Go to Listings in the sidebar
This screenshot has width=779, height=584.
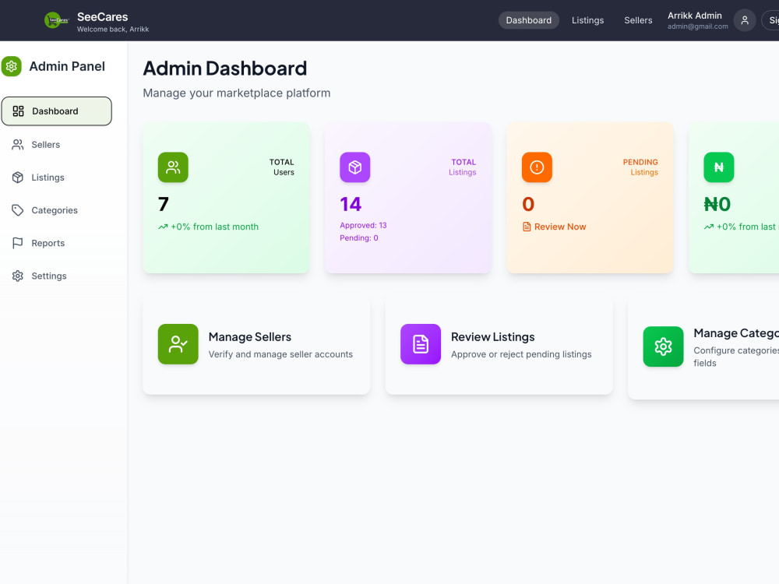point(57,178)
